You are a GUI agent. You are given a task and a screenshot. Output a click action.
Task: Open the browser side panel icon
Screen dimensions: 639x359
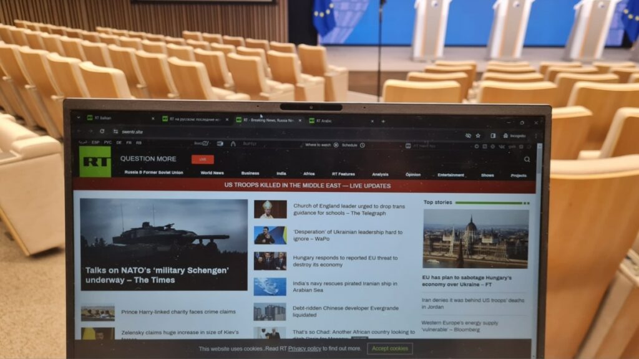pyautogui.click(x=492, y=135)
